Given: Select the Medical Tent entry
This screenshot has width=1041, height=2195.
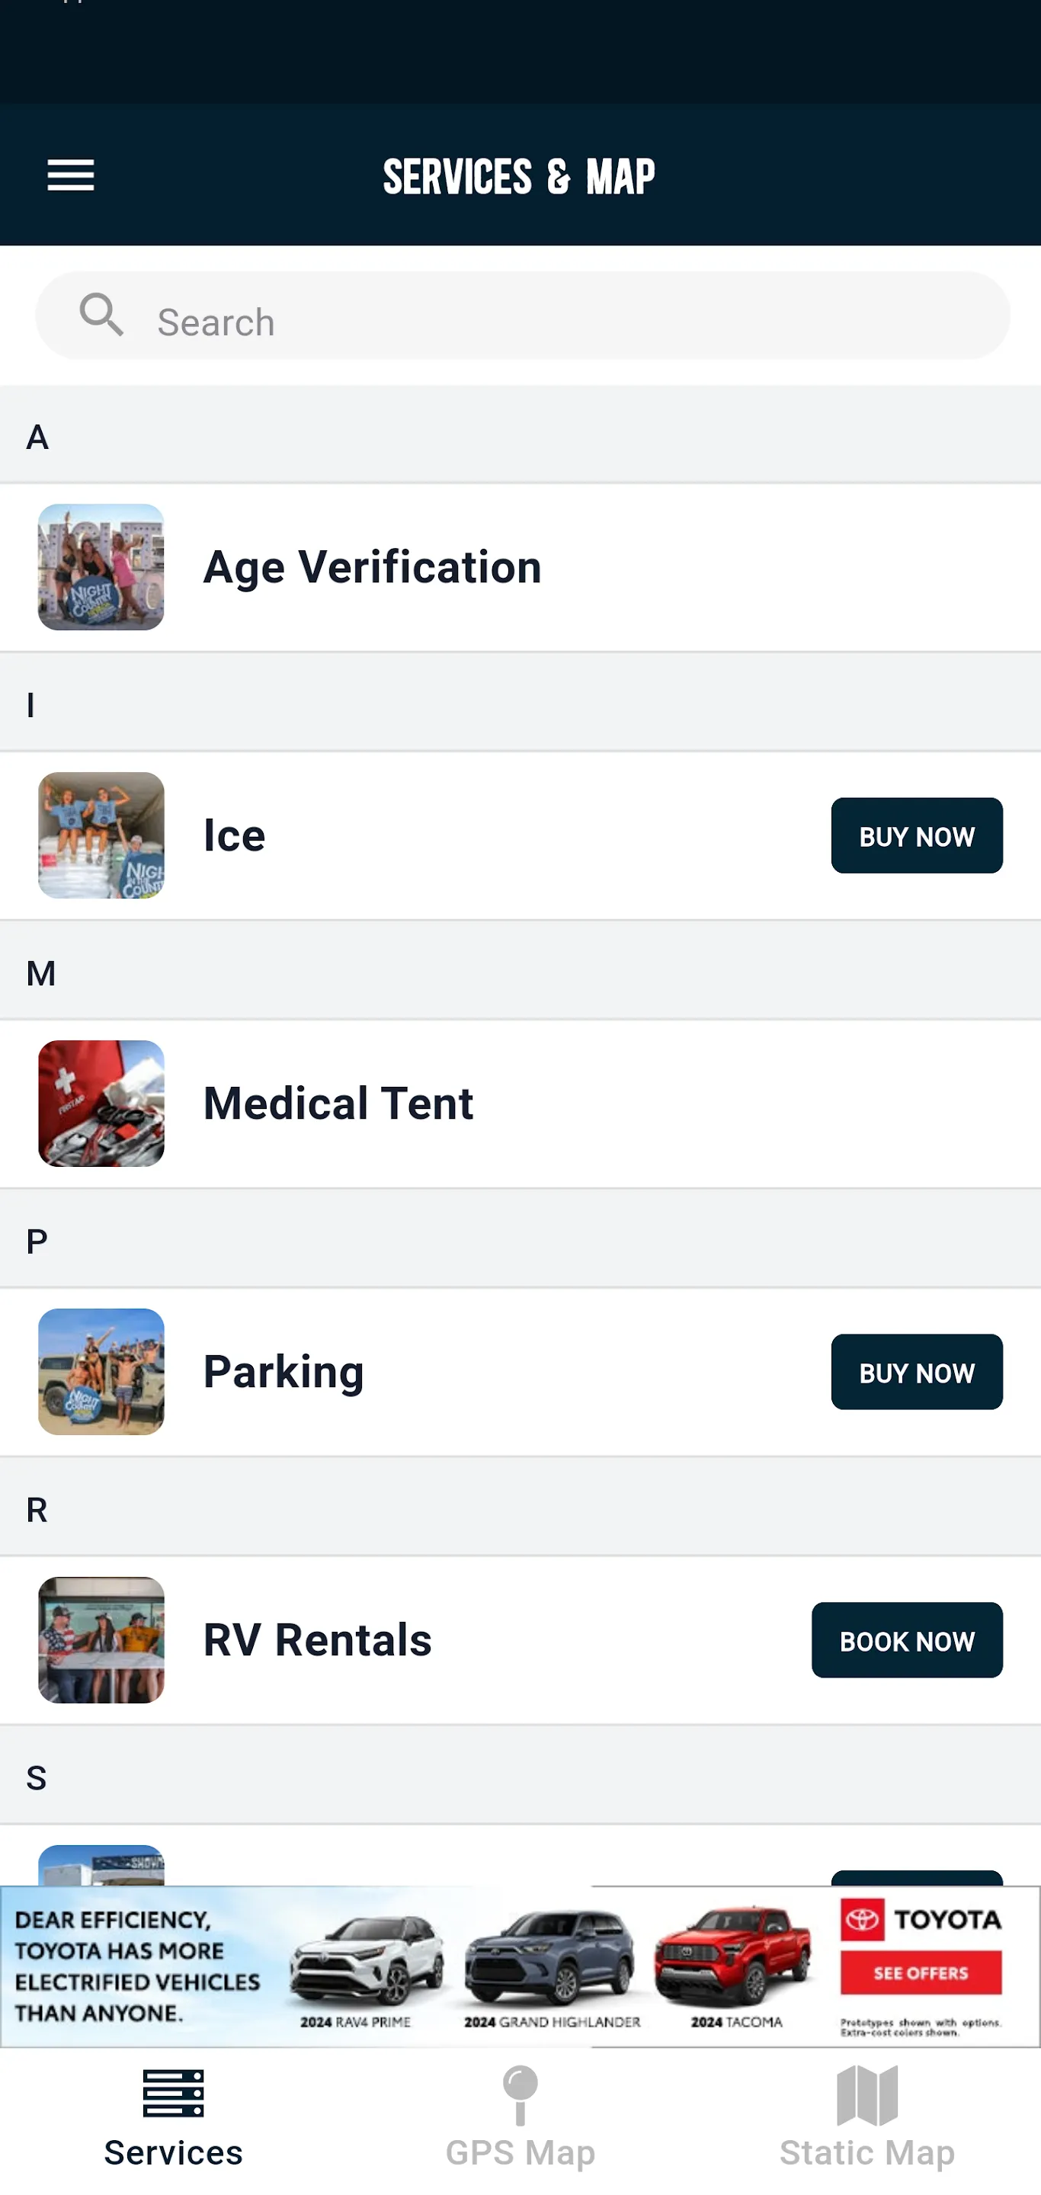Looking at the screenshot, I should point(338,1104).
